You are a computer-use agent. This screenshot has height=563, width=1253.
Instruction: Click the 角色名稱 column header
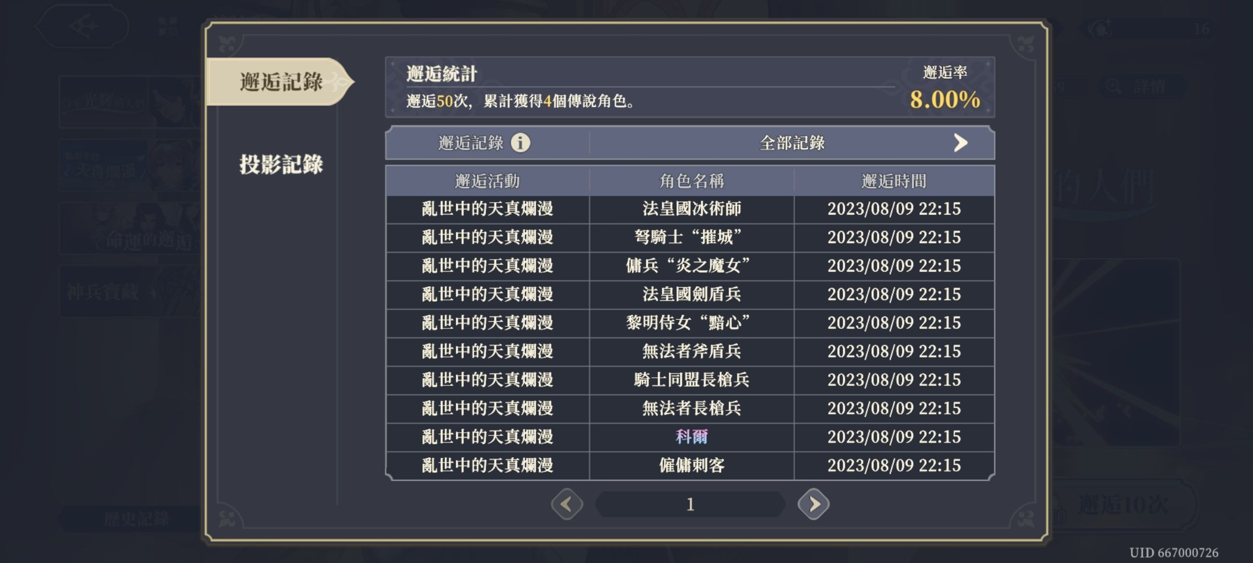[x=691, y=181]
